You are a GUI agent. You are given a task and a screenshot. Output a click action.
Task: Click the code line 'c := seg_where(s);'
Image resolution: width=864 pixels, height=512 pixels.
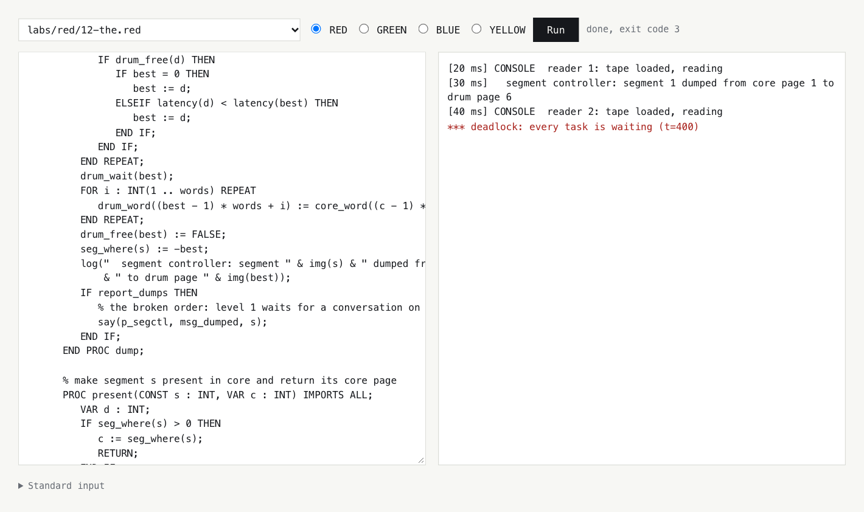pos(150,439)
